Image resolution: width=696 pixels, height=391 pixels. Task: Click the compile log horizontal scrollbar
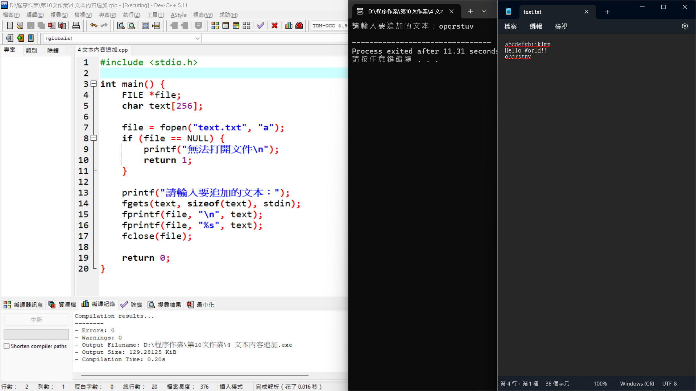click(x=194, y=375)
